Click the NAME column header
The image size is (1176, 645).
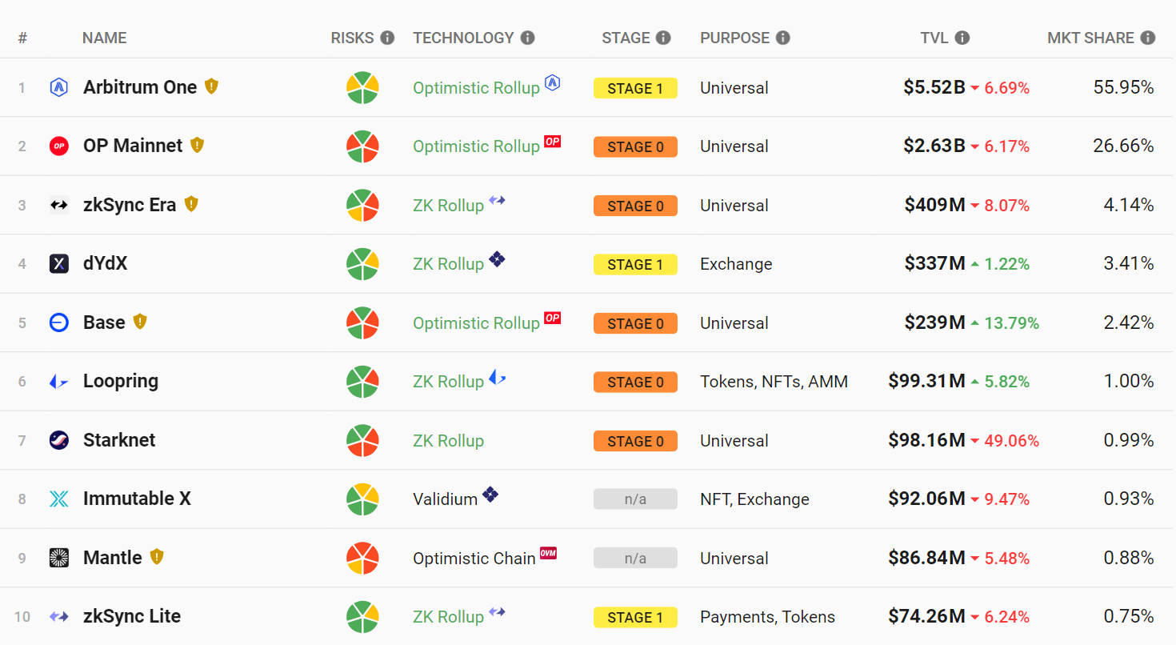[x=104, y=38]
